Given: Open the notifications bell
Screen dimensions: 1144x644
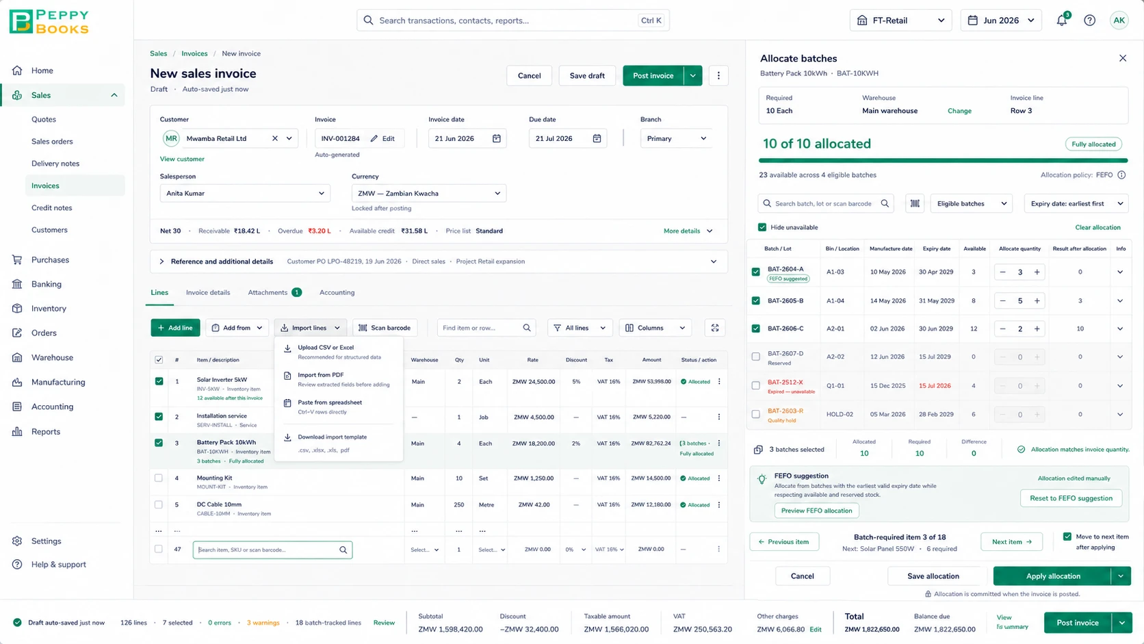Looking at the screenshot, I should 1062,20.
